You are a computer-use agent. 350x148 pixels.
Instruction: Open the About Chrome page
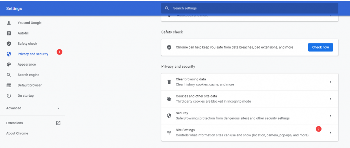17,133
